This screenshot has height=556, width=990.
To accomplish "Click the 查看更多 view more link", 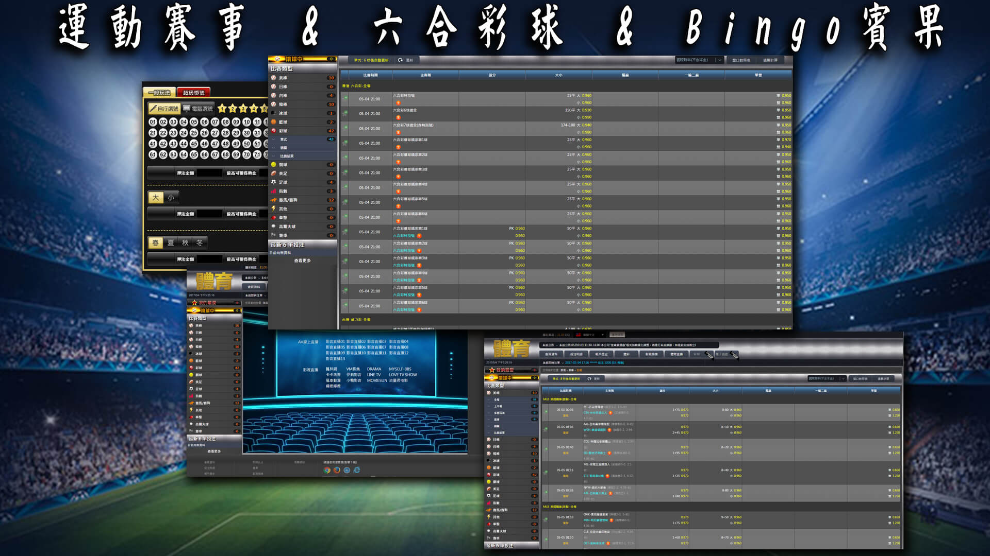I will (302, 261).
